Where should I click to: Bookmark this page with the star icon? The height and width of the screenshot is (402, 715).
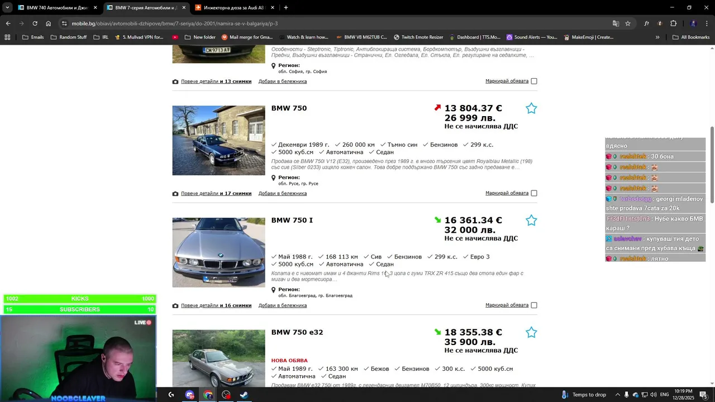pyautogui.click(x=628, y=23)
